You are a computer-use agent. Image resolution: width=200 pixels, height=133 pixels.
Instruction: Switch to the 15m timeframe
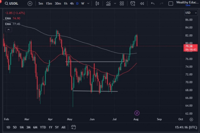tap(49, 4)
